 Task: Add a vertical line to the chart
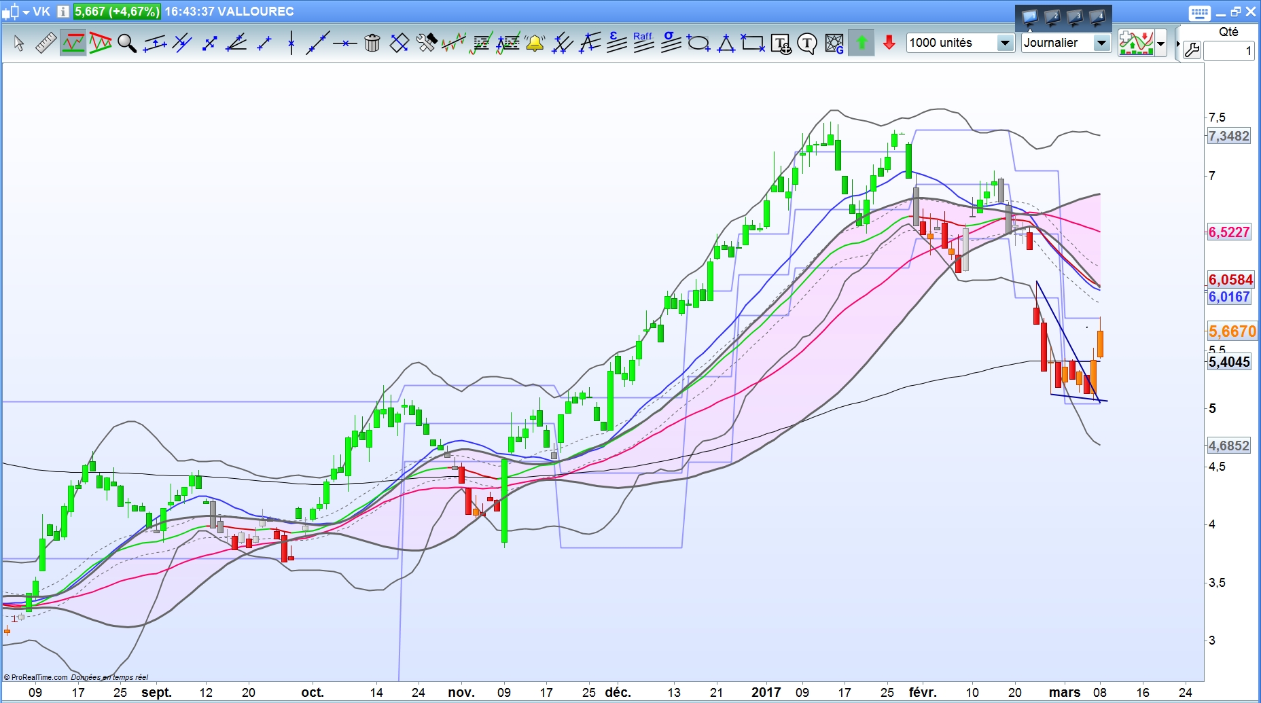291,43
